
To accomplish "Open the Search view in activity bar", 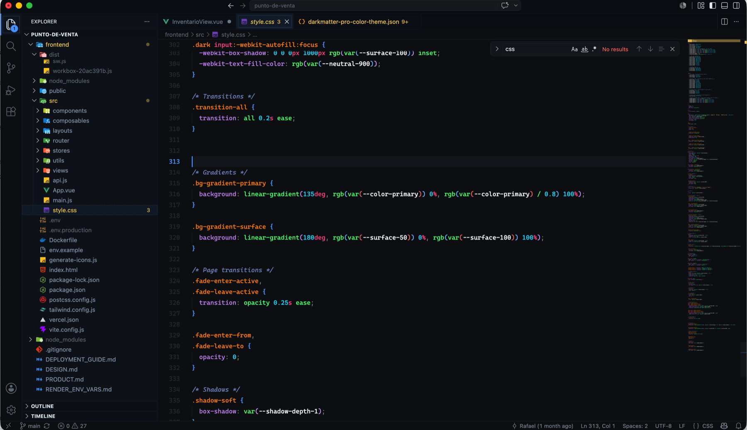I will pos(11,46).
